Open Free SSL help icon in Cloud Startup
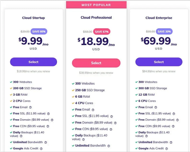This screenshot has width=190, height=152. pyautogui.click(x=48, y=114)
